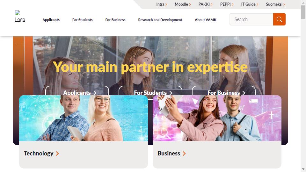Click the orange search magnifier button

(279, 19)
